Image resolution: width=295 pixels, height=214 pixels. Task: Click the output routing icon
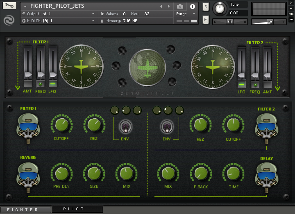point(23,14)
